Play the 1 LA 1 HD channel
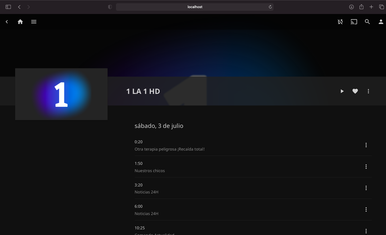 (x=342, y=91)
